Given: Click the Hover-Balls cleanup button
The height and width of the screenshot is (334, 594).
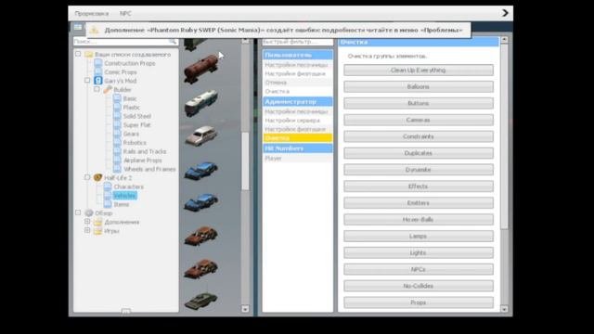Looking at the screenshot, I should 419,220.
